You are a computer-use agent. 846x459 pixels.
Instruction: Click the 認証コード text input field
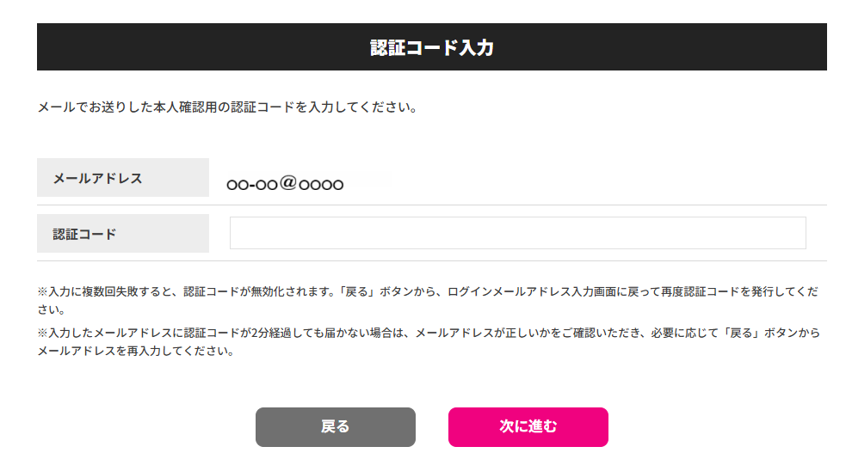click(x=517, y=233)
